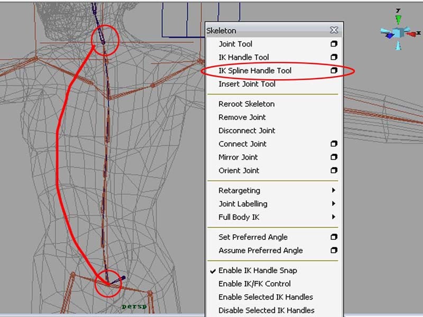This screenshot has height=317, width=423.
Task: Expand the Full Body IK submenu arrow
Action: (334, 217)
